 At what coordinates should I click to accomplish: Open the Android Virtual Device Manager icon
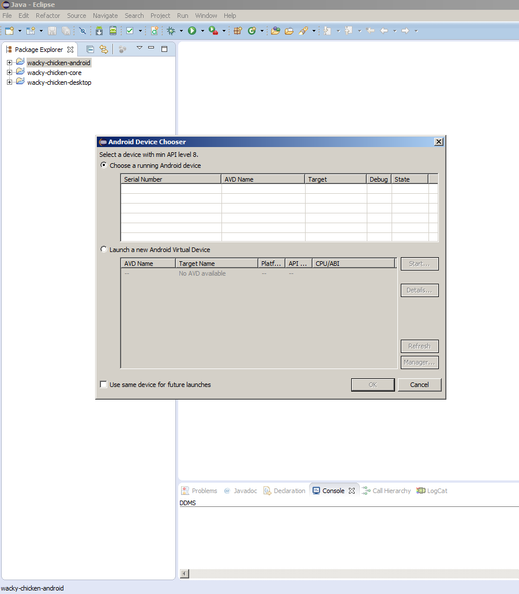(x=113, y=31)
